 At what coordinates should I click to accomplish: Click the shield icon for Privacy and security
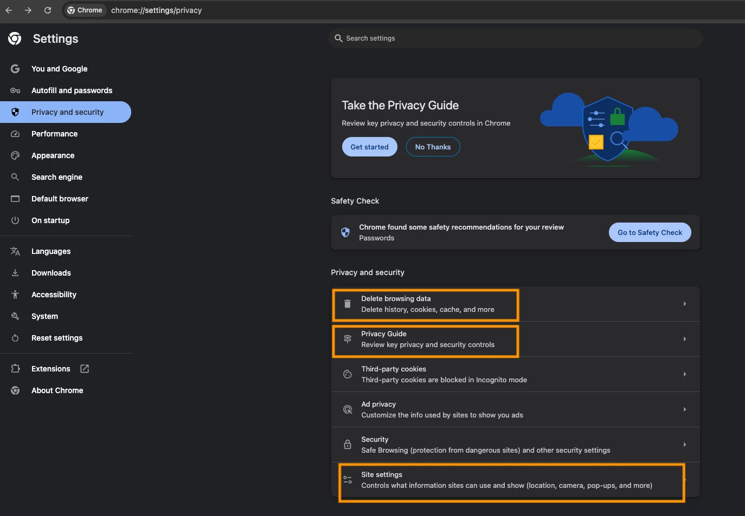click(15, 112)
